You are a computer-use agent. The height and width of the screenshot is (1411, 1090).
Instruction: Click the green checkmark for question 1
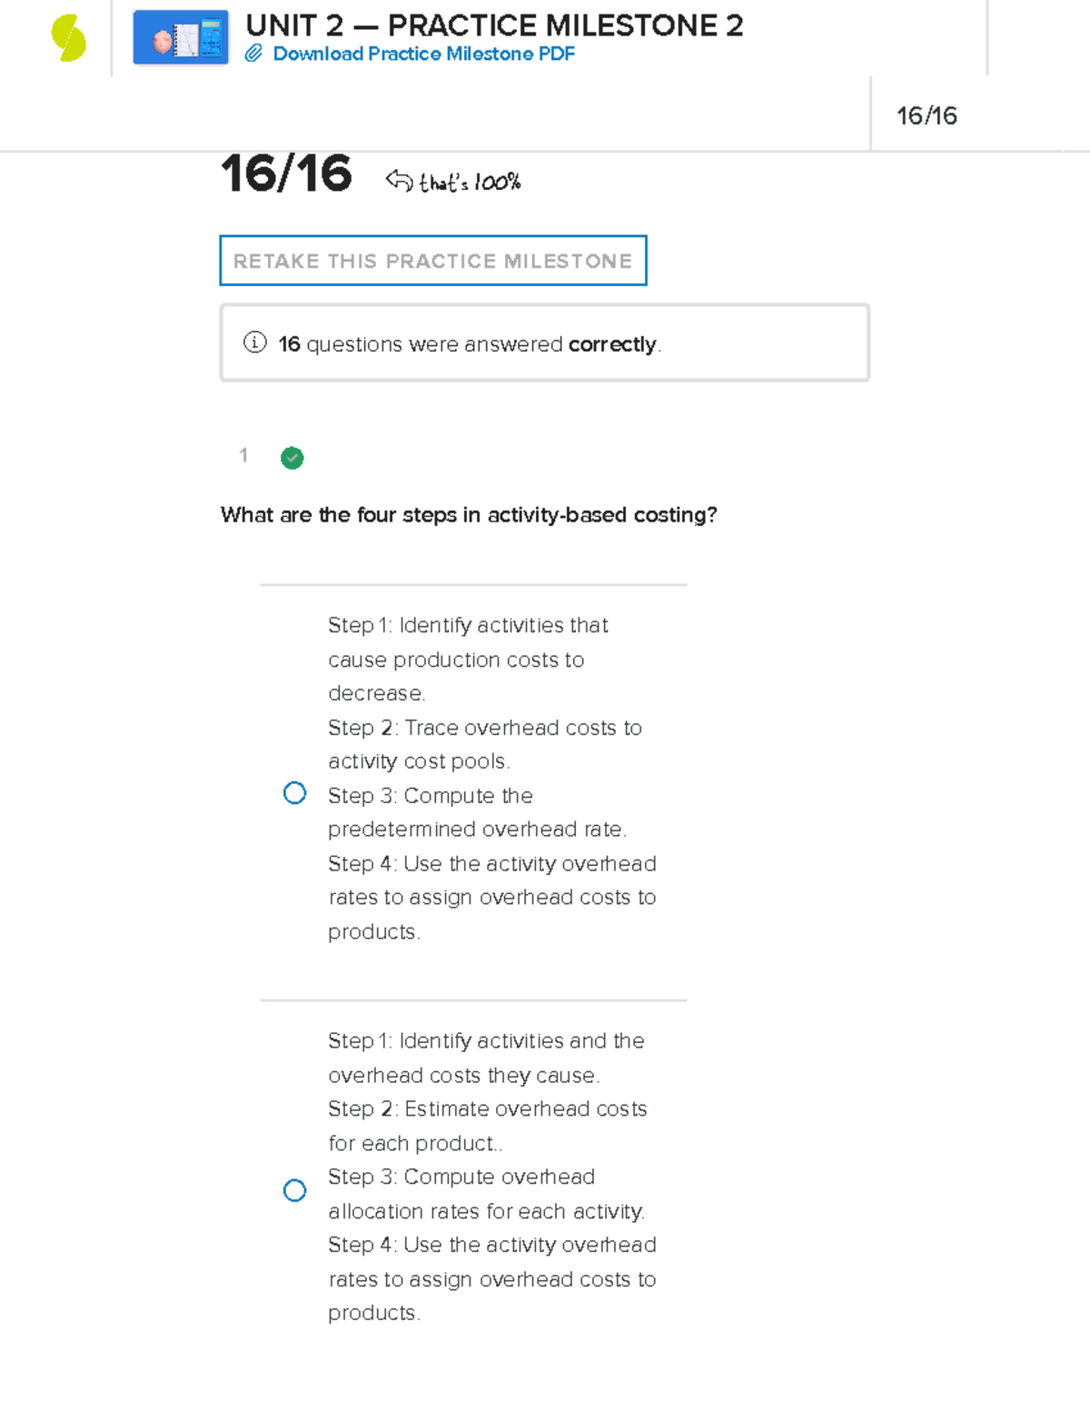292,458
